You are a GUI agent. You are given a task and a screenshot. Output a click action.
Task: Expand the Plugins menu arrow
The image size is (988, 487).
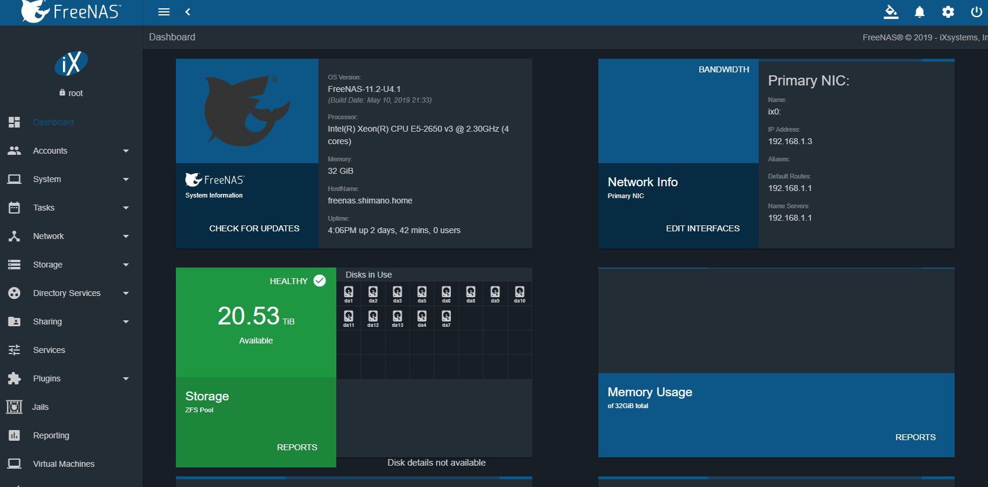pos(126,379)
